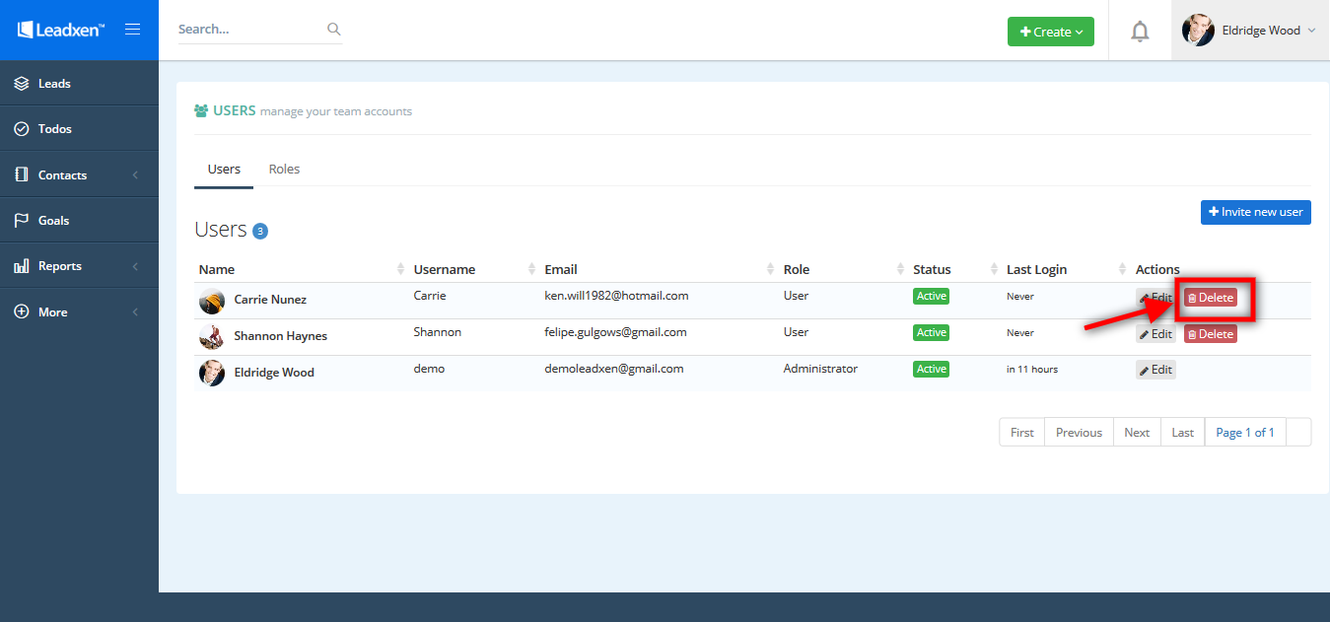Viewport: 1330px width, 622px height.
Task: Click email felipe.gulgows@gmail.com
Action: coord(615,332)
